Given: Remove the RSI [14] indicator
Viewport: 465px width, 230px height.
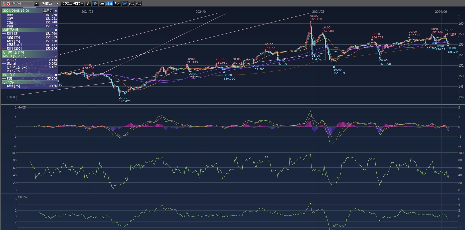Looking at the screenshot, I should pyautogui.click(x=56, y=75).
